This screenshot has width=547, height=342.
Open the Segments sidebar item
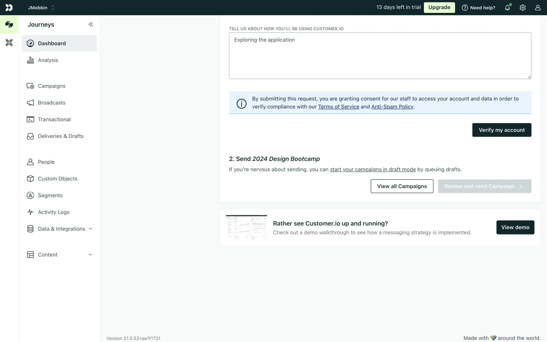50,196
